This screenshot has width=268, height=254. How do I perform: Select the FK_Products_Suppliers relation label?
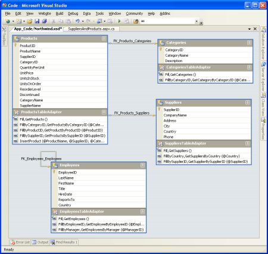click(132, 113)
